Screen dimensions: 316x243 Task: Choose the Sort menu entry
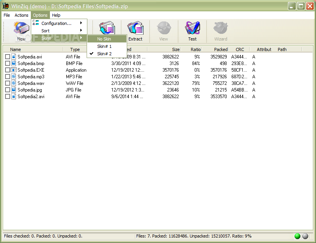pyautogui.click(x=59, y=31)
